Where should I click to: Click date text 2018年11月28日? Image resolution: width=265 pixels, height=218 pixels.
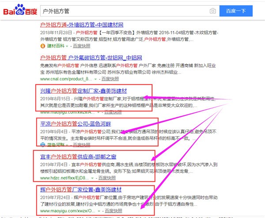pos(56,32)
